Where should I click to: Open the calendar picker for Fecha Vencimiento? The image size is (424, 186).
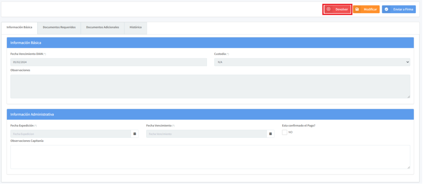coord(270,134)
